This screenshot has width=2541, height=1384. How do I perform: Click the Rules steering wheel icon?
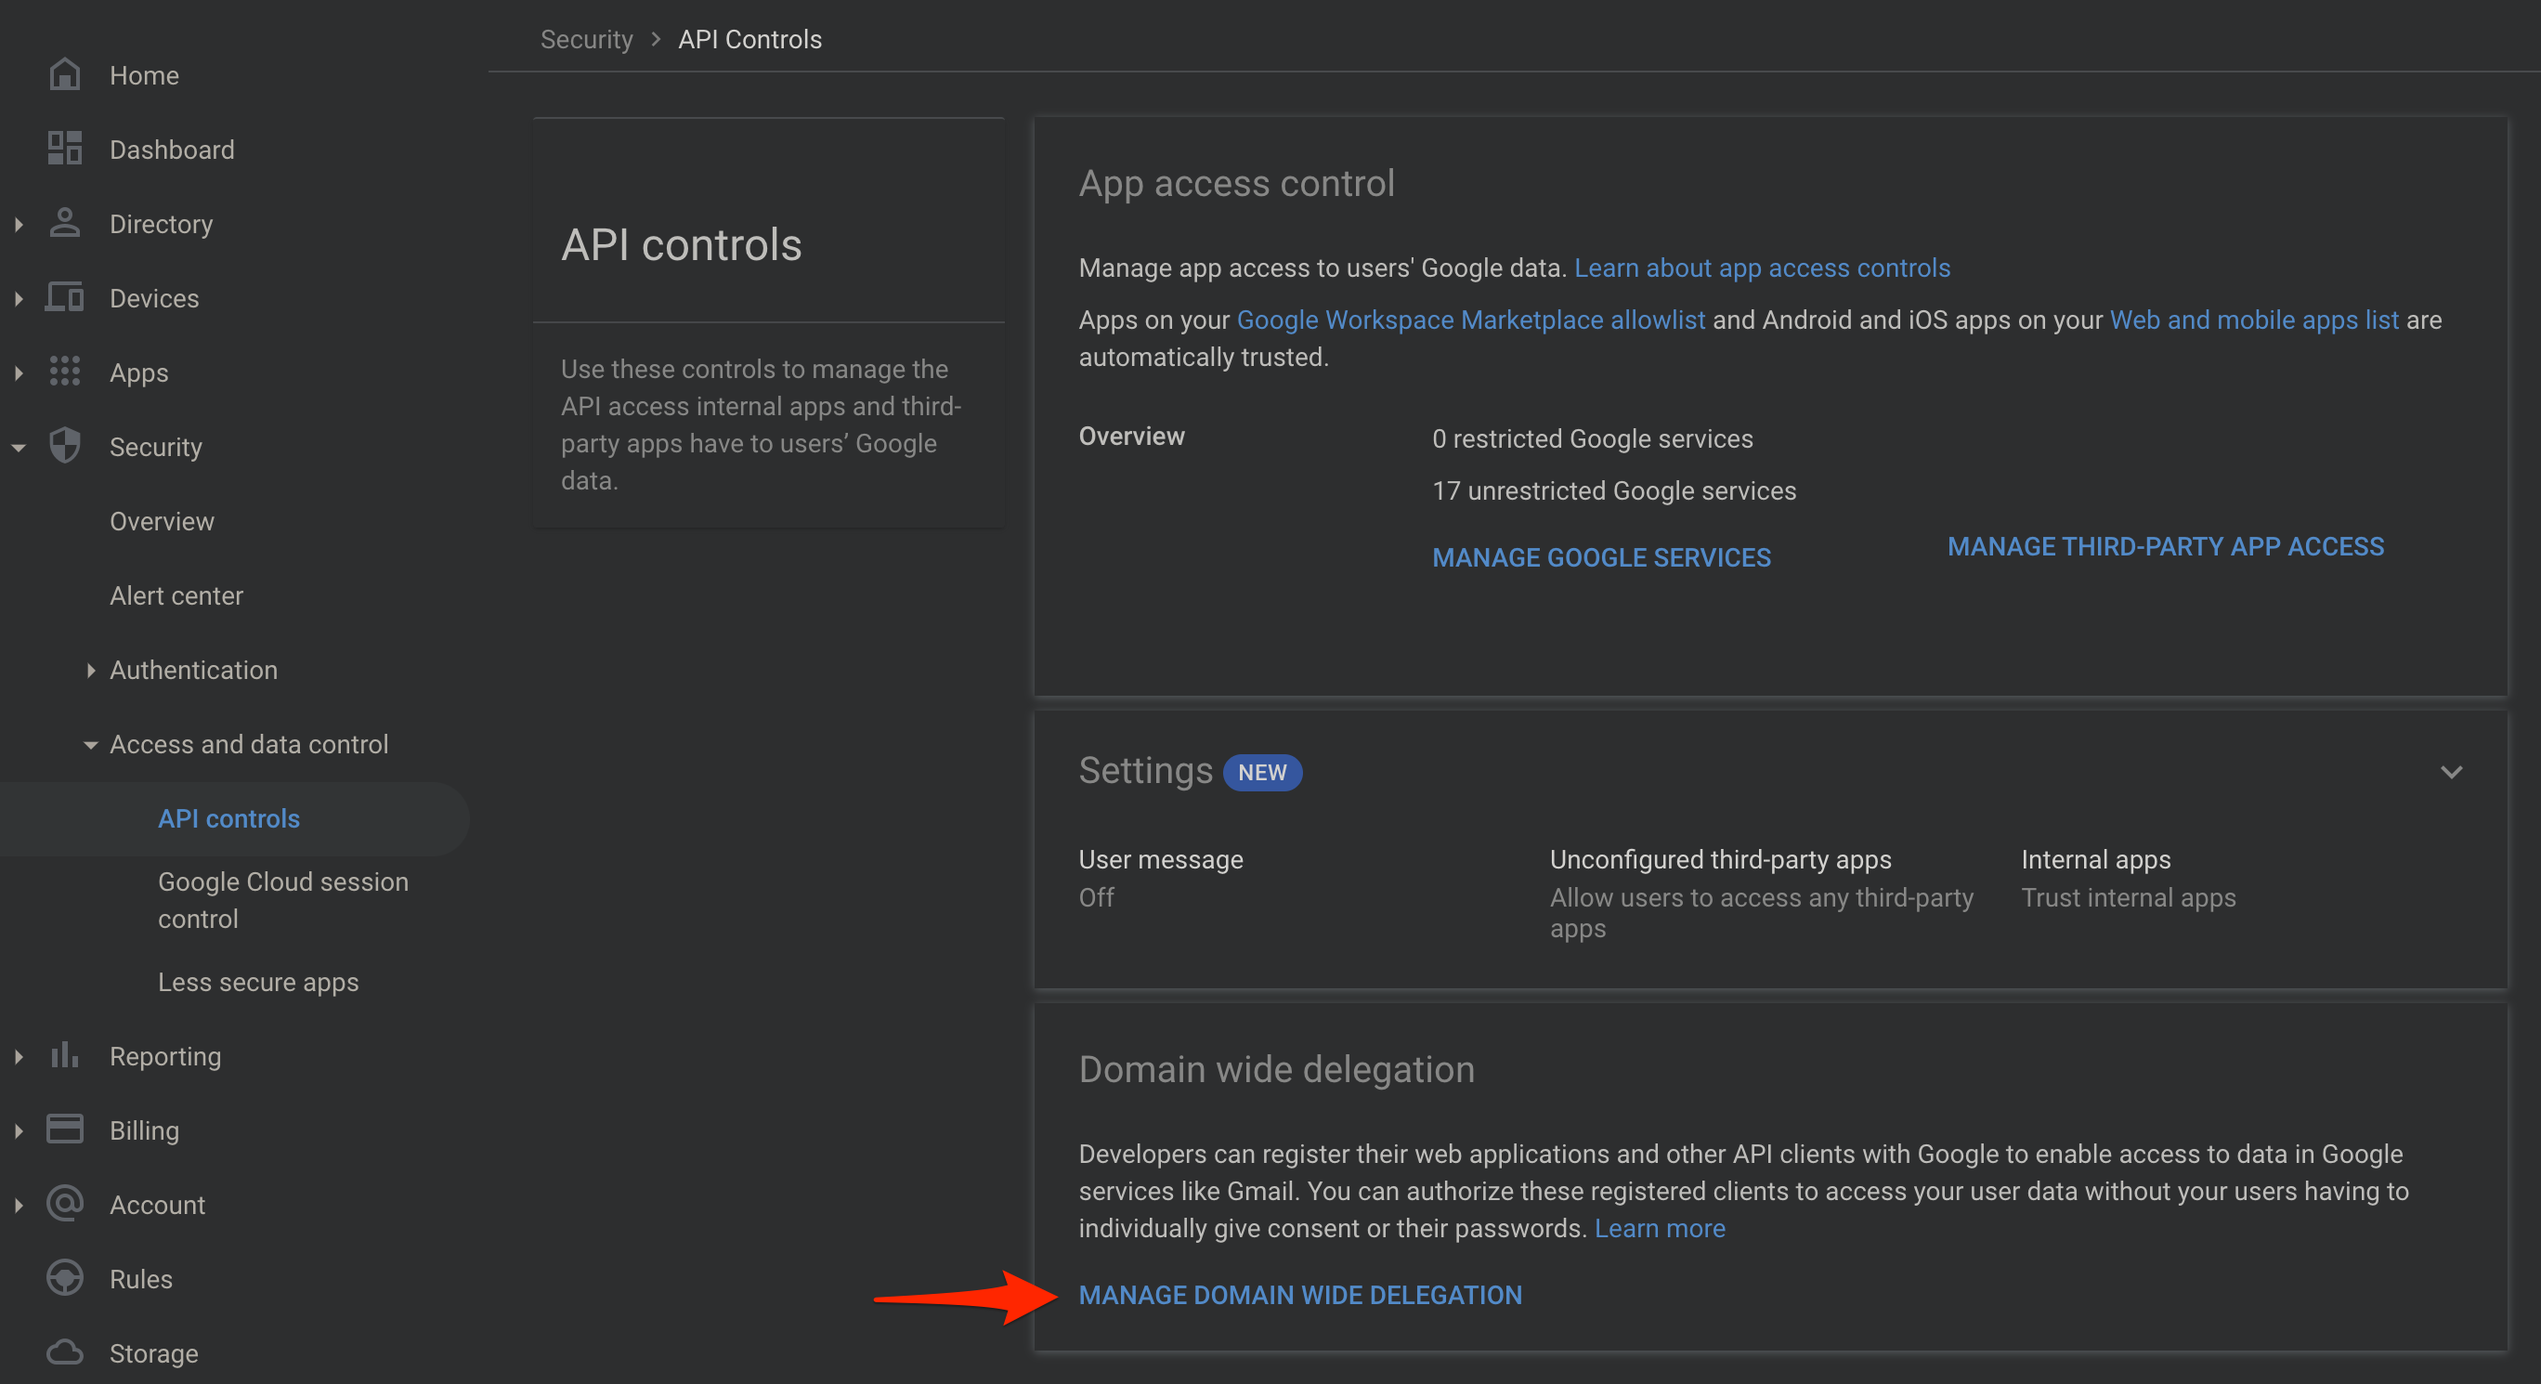tap(65, 1278)
